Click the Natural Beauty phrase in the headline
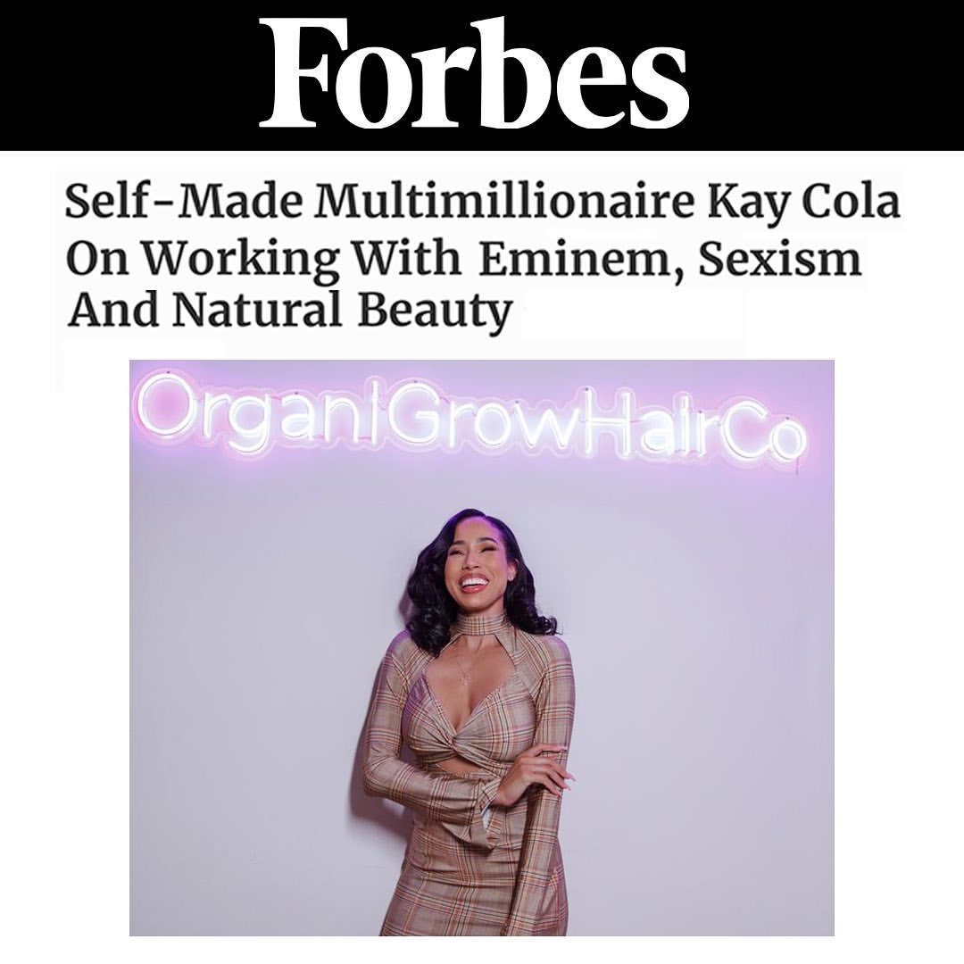964x964 pixels. point(341,312)
